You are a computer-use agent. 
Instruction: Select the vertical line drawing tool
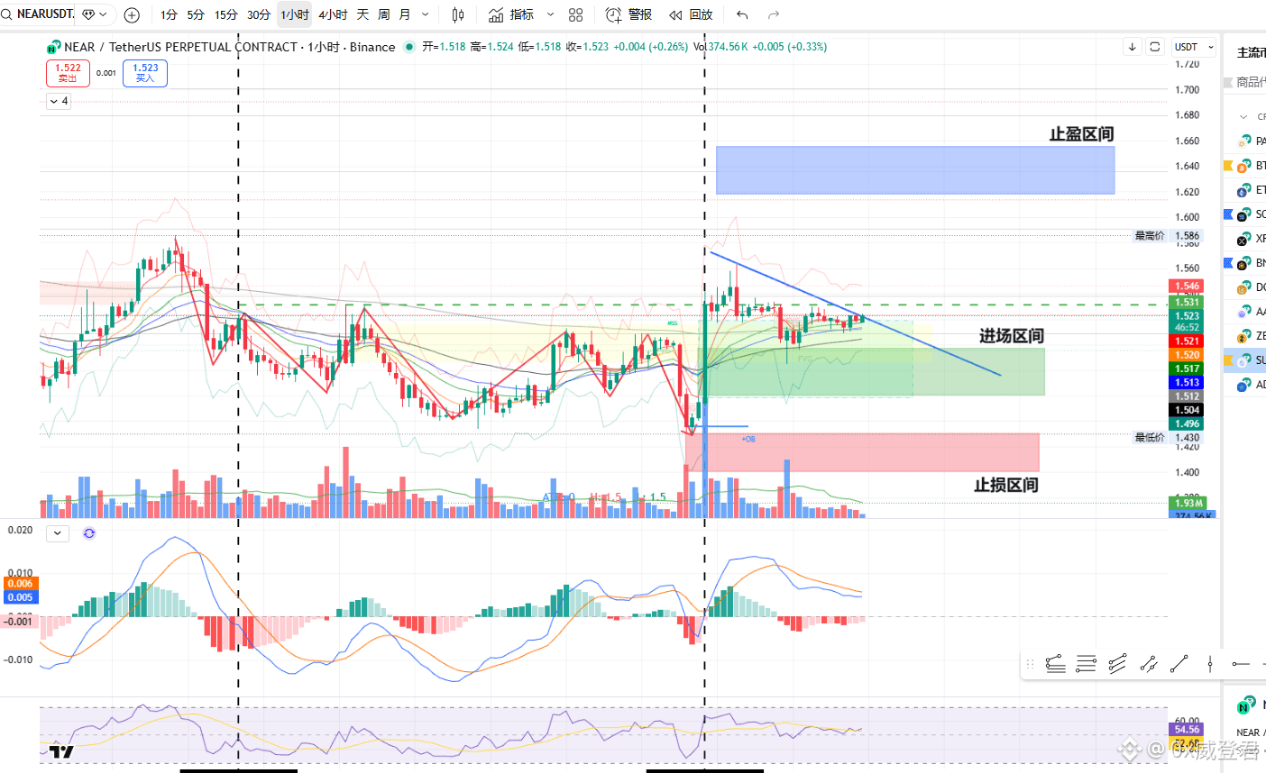click(x=1210, y=665)
